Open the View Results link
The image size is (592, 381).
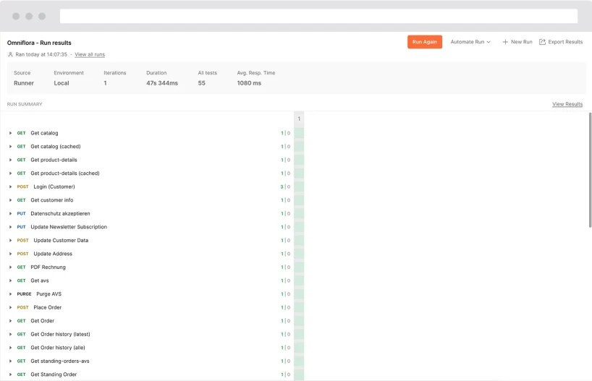[567, 104]
